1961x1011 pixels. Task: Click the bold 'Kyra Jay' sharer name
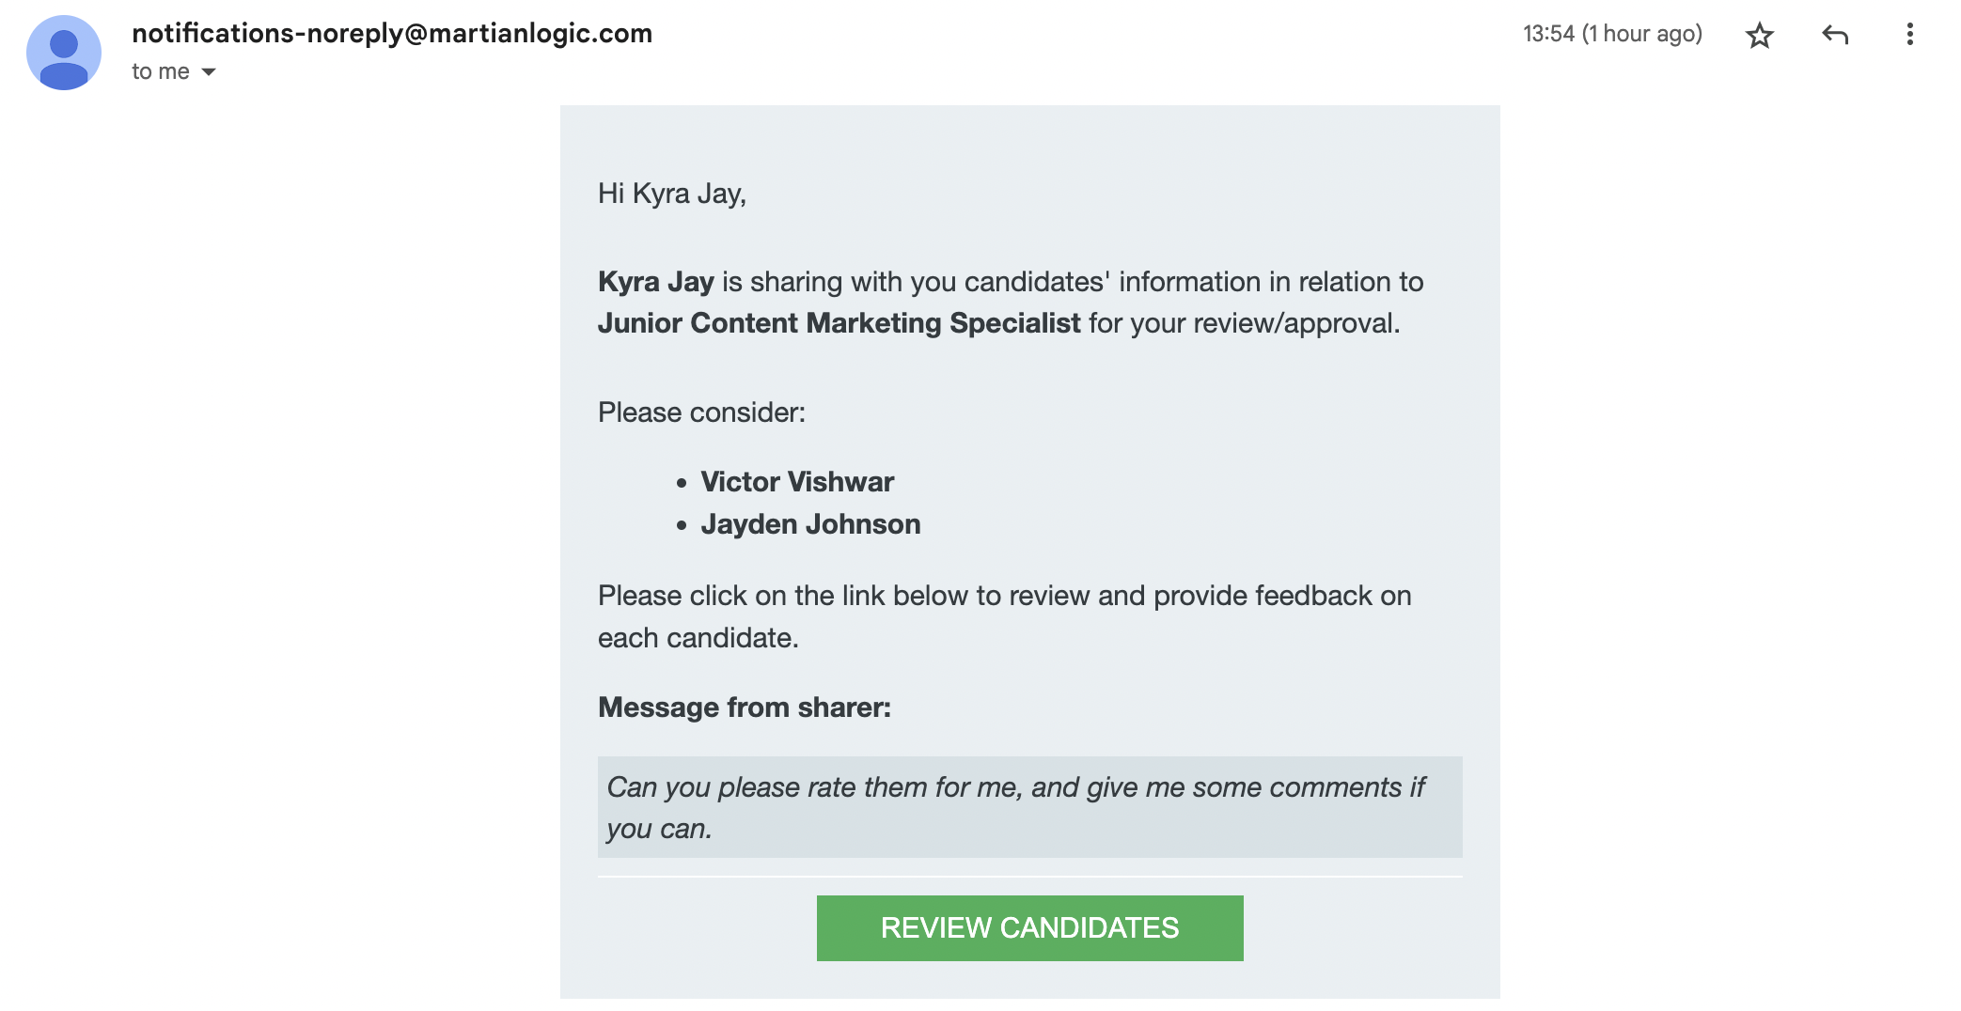pos(656,282)
